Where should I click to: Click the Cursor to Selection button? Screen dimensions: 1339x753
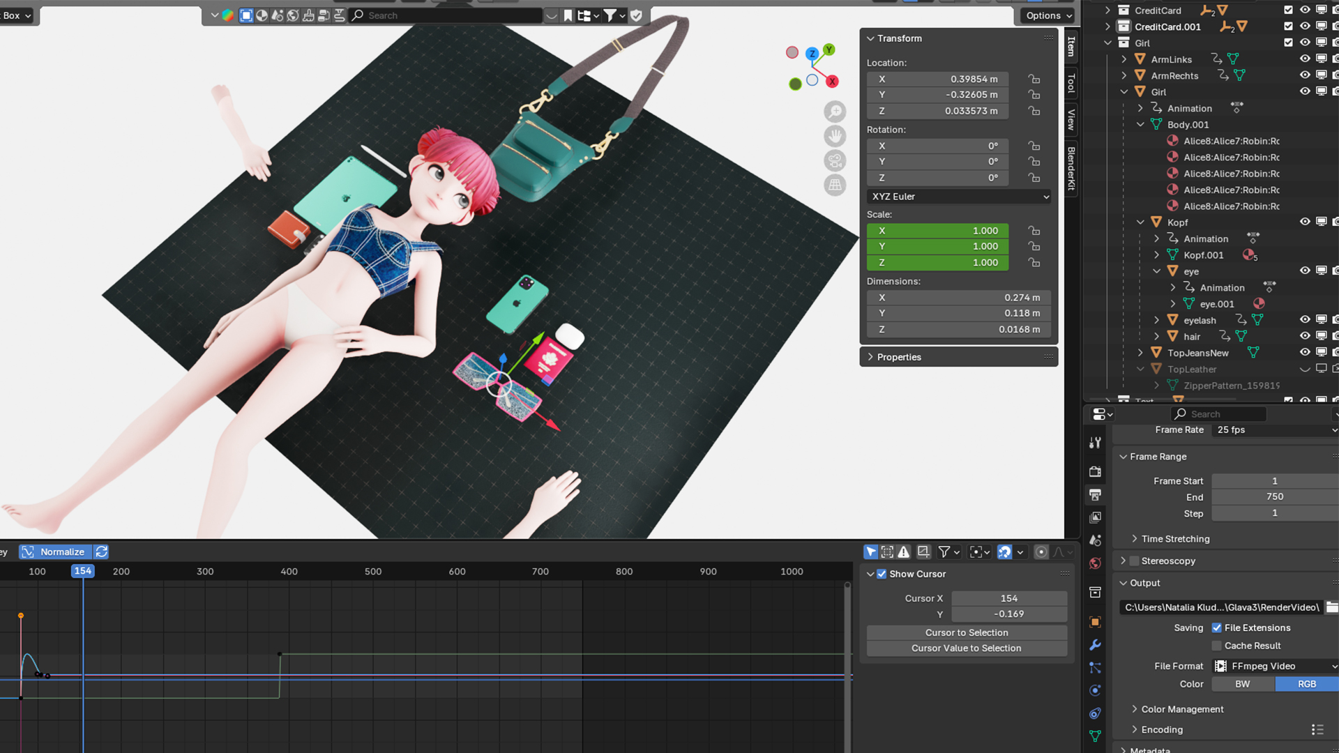(x=967, y=632)
